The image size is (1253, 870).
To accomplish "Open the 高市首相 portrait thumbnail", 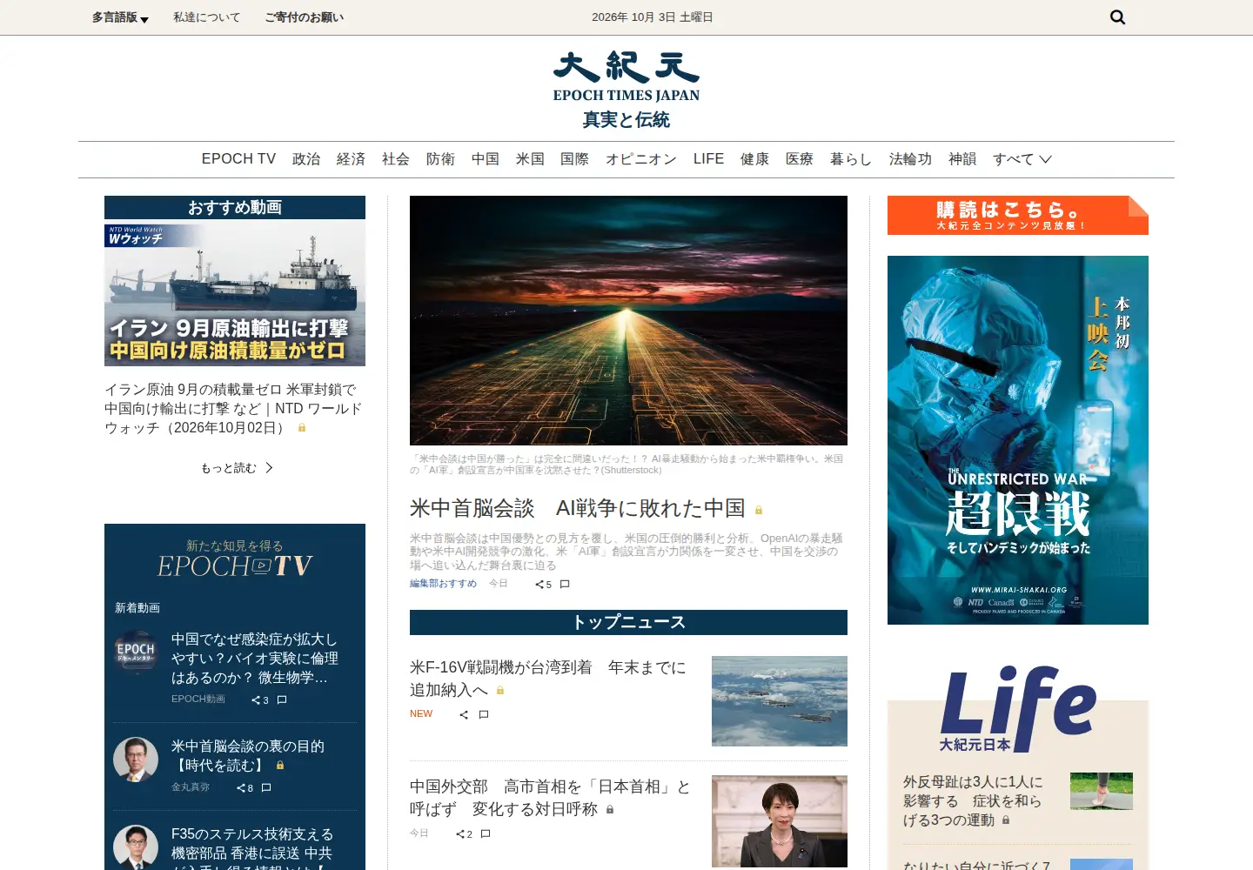I will coord(780,821).
